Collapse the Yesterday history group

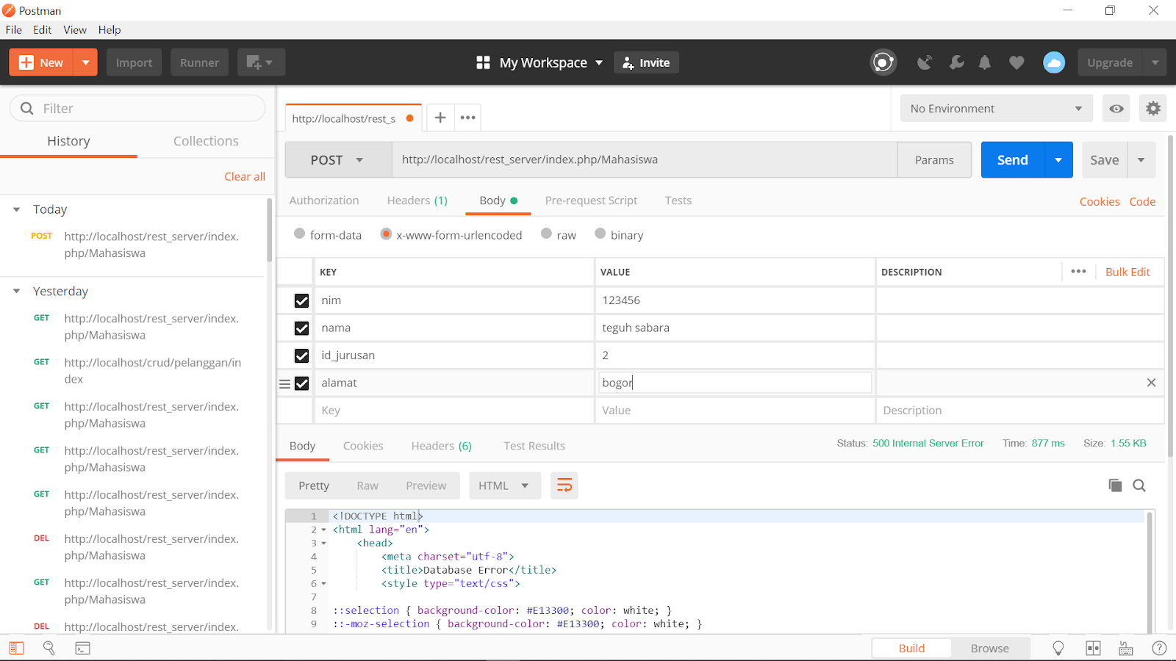(17, 292)
